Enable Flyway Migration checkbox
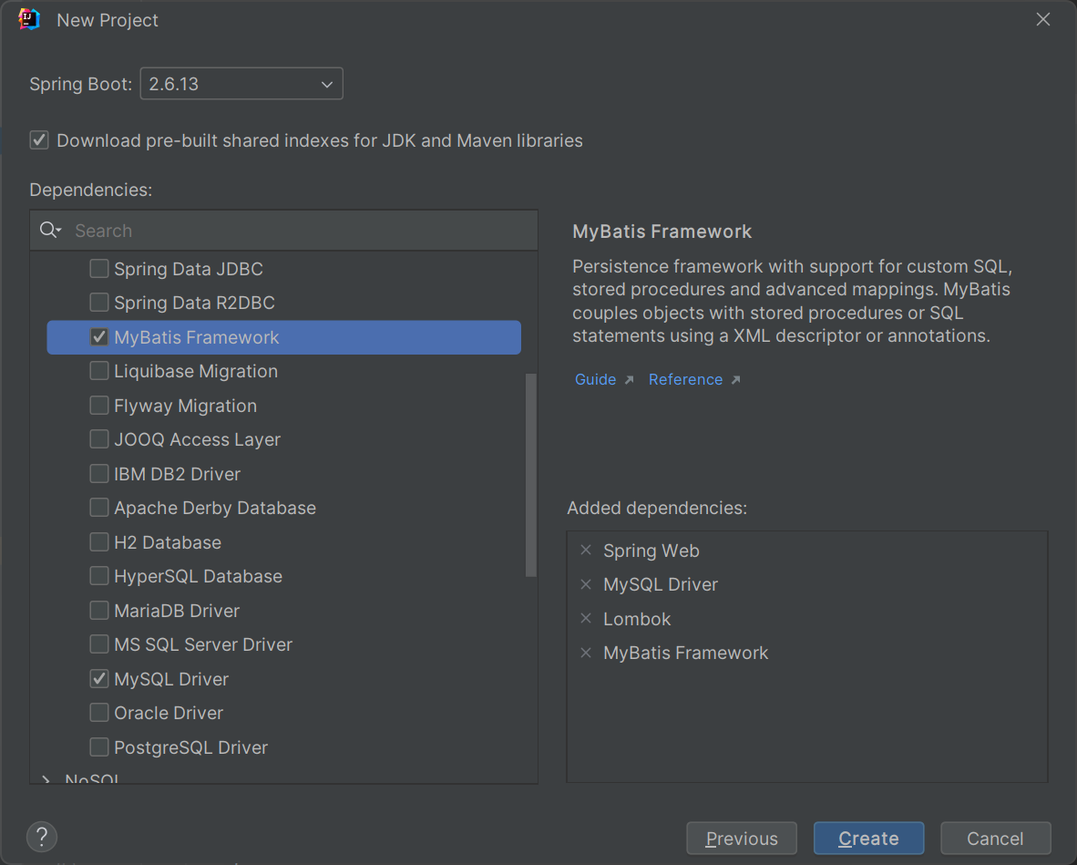This screenshot has width=1077, height=865. 99,406
